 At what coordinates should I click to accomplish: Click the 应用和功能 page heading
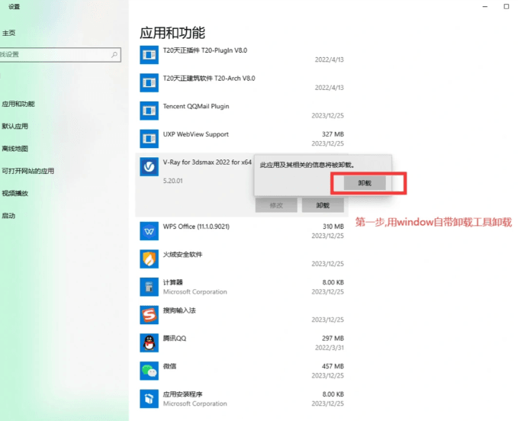tap(172, 33)
